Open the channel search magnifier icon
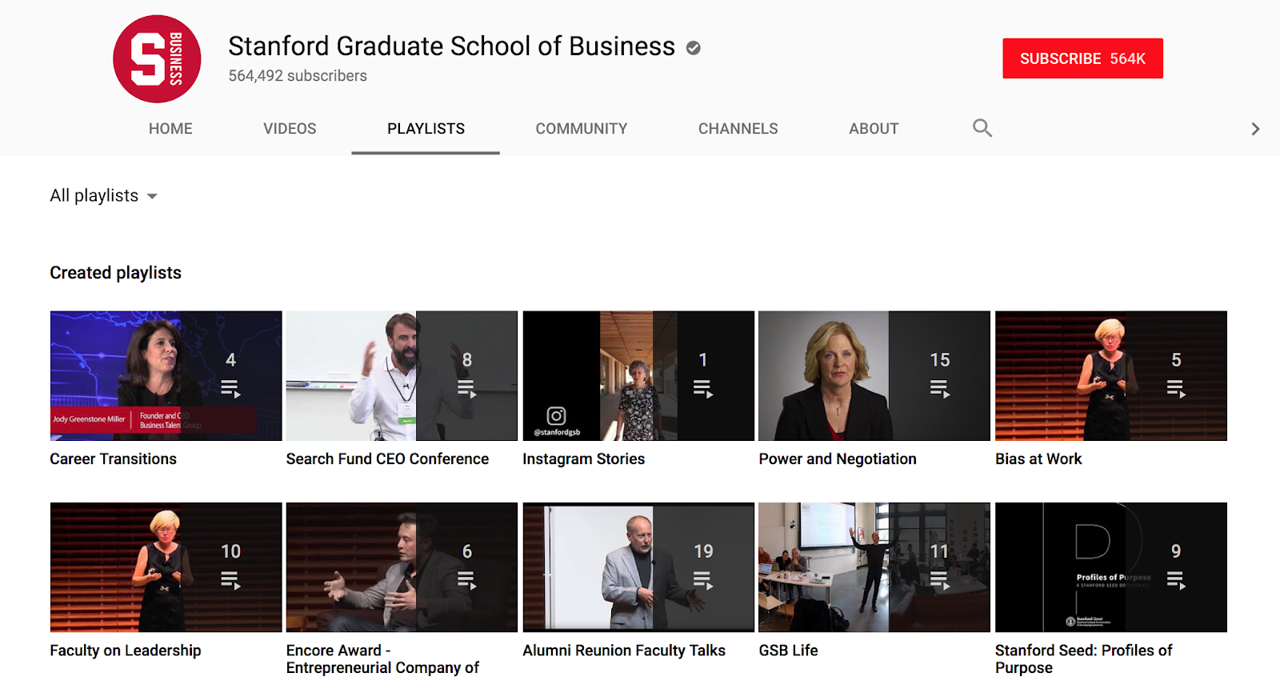 [x=982, y=128]
